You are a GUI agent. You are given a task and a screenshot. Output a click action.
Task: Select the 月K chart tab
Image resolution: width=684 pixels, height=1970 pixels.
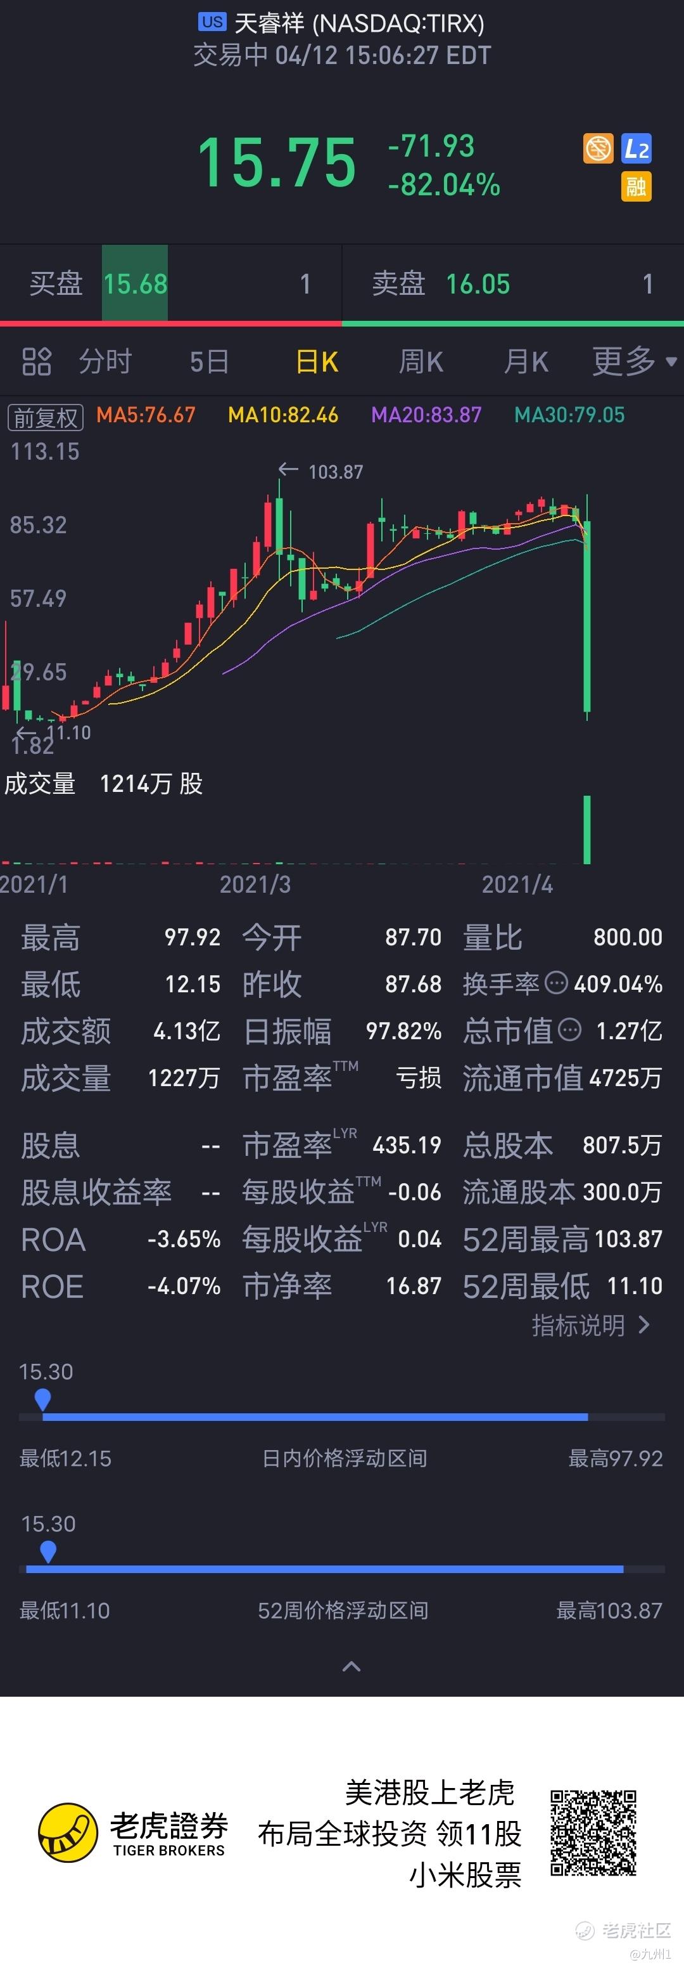coord(526,361)
